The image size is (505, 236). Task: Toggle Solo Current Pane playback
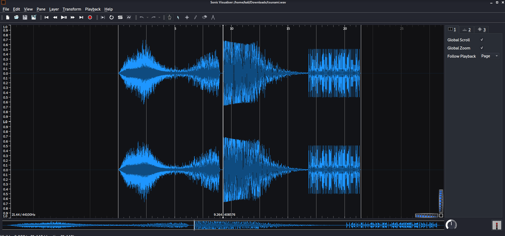pyautogui.click(x=120, y=17)
